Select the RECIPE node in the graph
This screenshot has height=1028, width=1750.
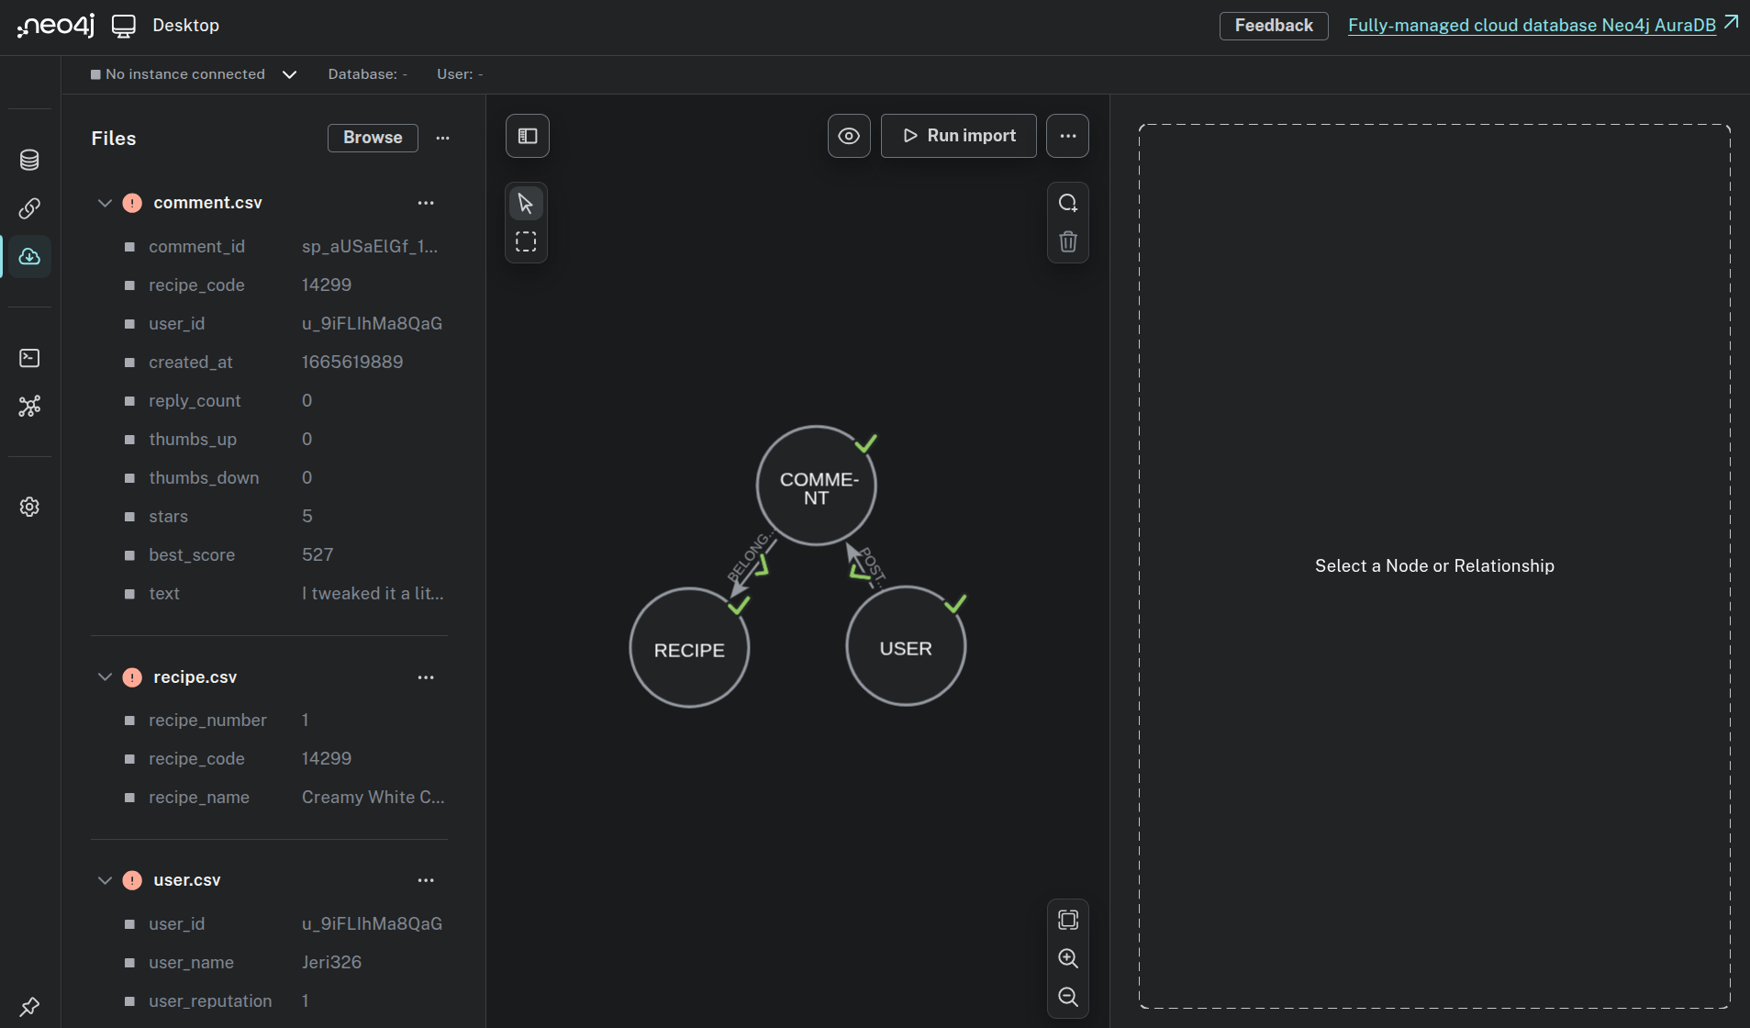[689, 648]
